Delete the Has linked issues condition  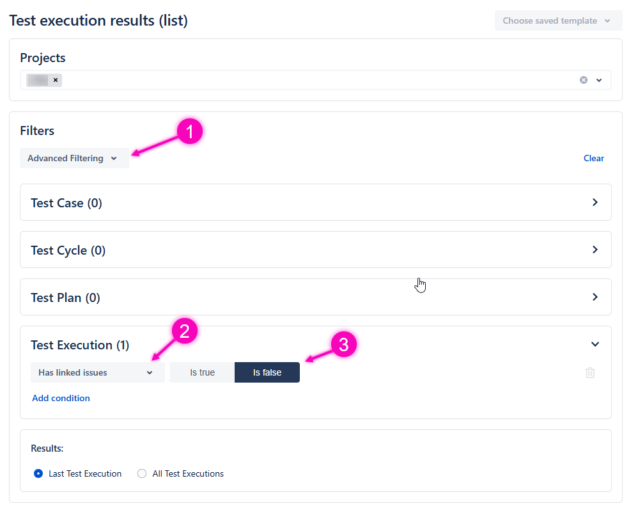point(589,372)
